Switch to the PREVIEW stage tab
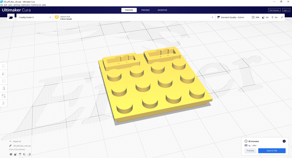Screen dimensions: 292x158 tap(145, 10)
